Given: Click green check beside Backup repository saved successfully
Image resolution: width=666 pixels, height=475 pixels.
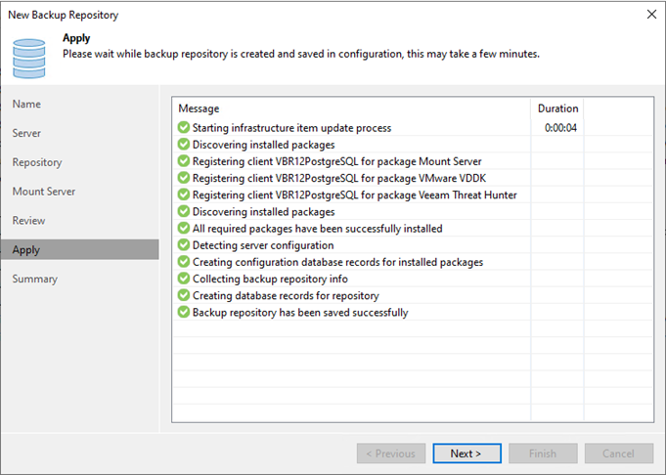Looking at the screenshot, I should 184,312.
